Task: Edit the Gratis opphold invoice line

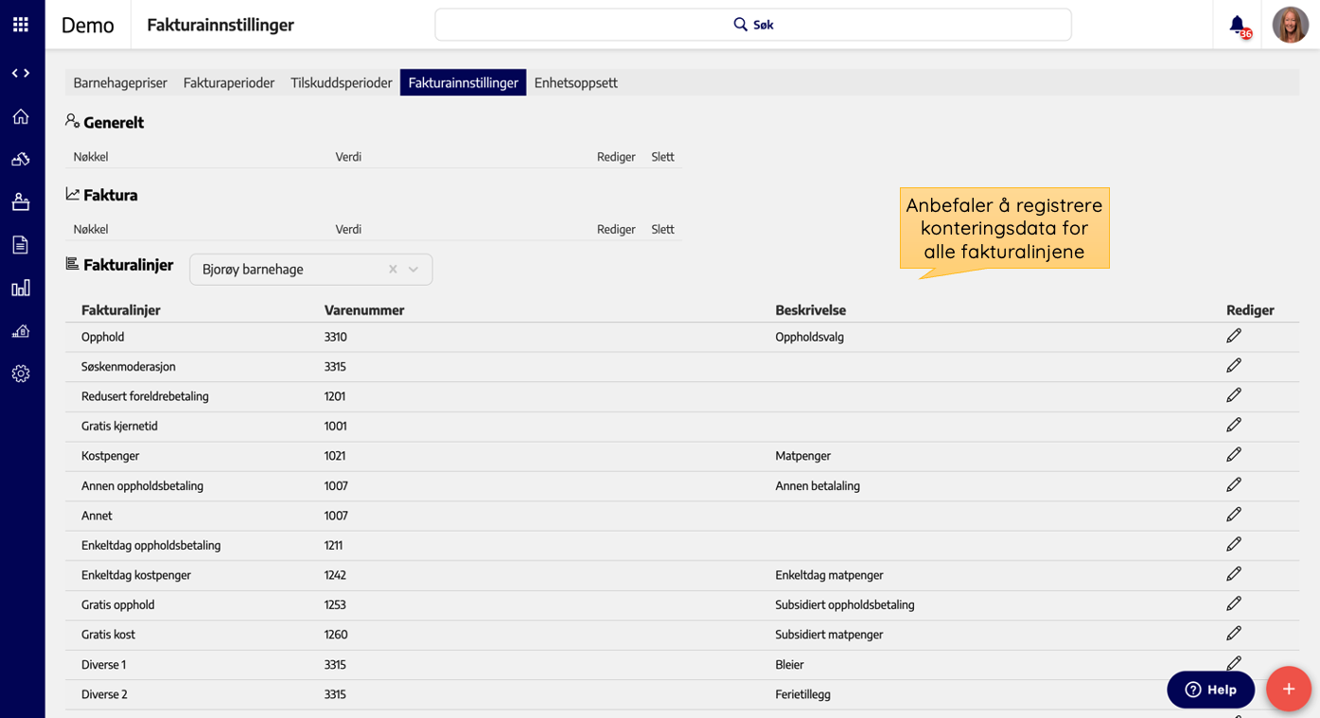Action: (1234, 604)
